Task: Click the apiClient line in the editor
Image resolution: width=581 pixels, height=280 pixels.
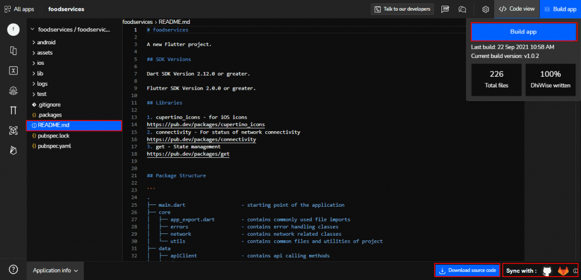Action: click(x=239, y=256)
